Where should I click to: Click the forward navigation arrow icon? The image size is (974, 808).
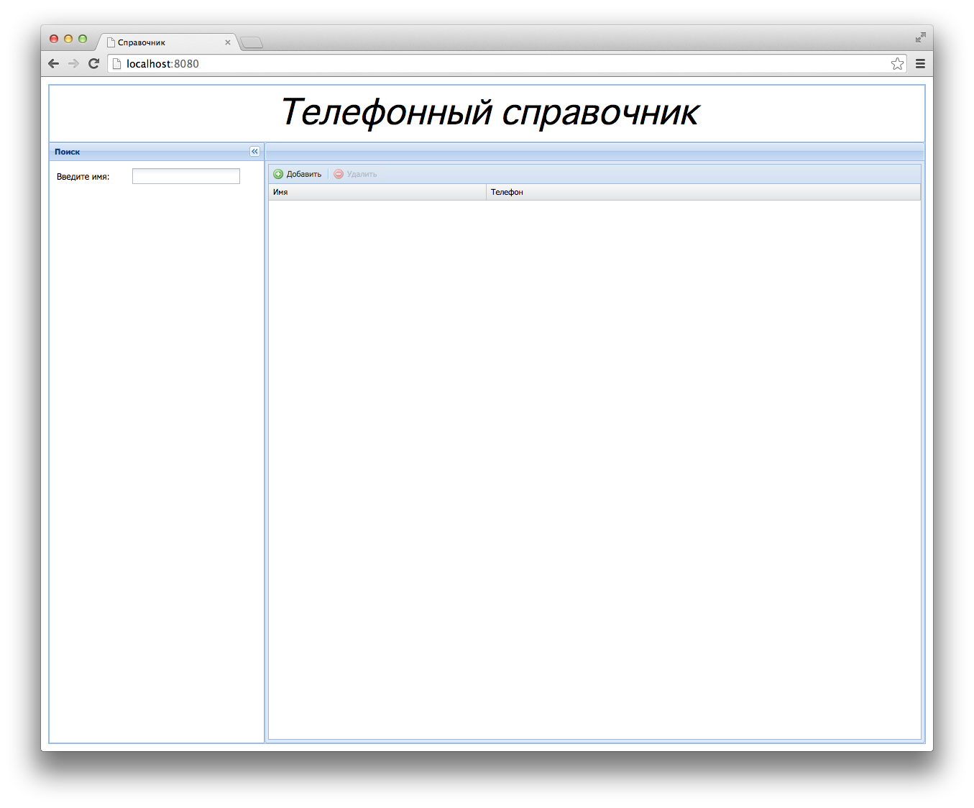tap(73, 63)
